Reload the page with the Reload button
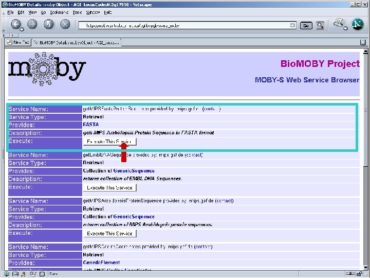The width and height of the screenshot is (370, 278). click(x=49, y=24)
